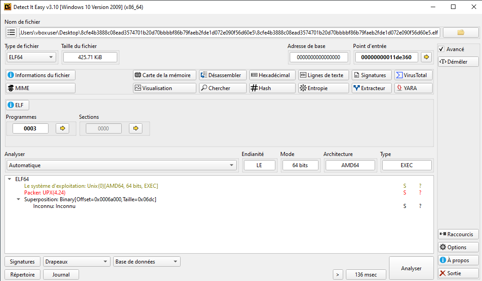Open Visualisation tool
The image size is (482, 281).
[x=164, y=88]
